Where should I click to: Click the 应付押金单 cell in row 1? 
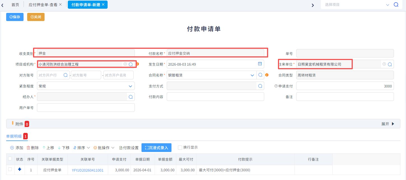coord(52,170)
